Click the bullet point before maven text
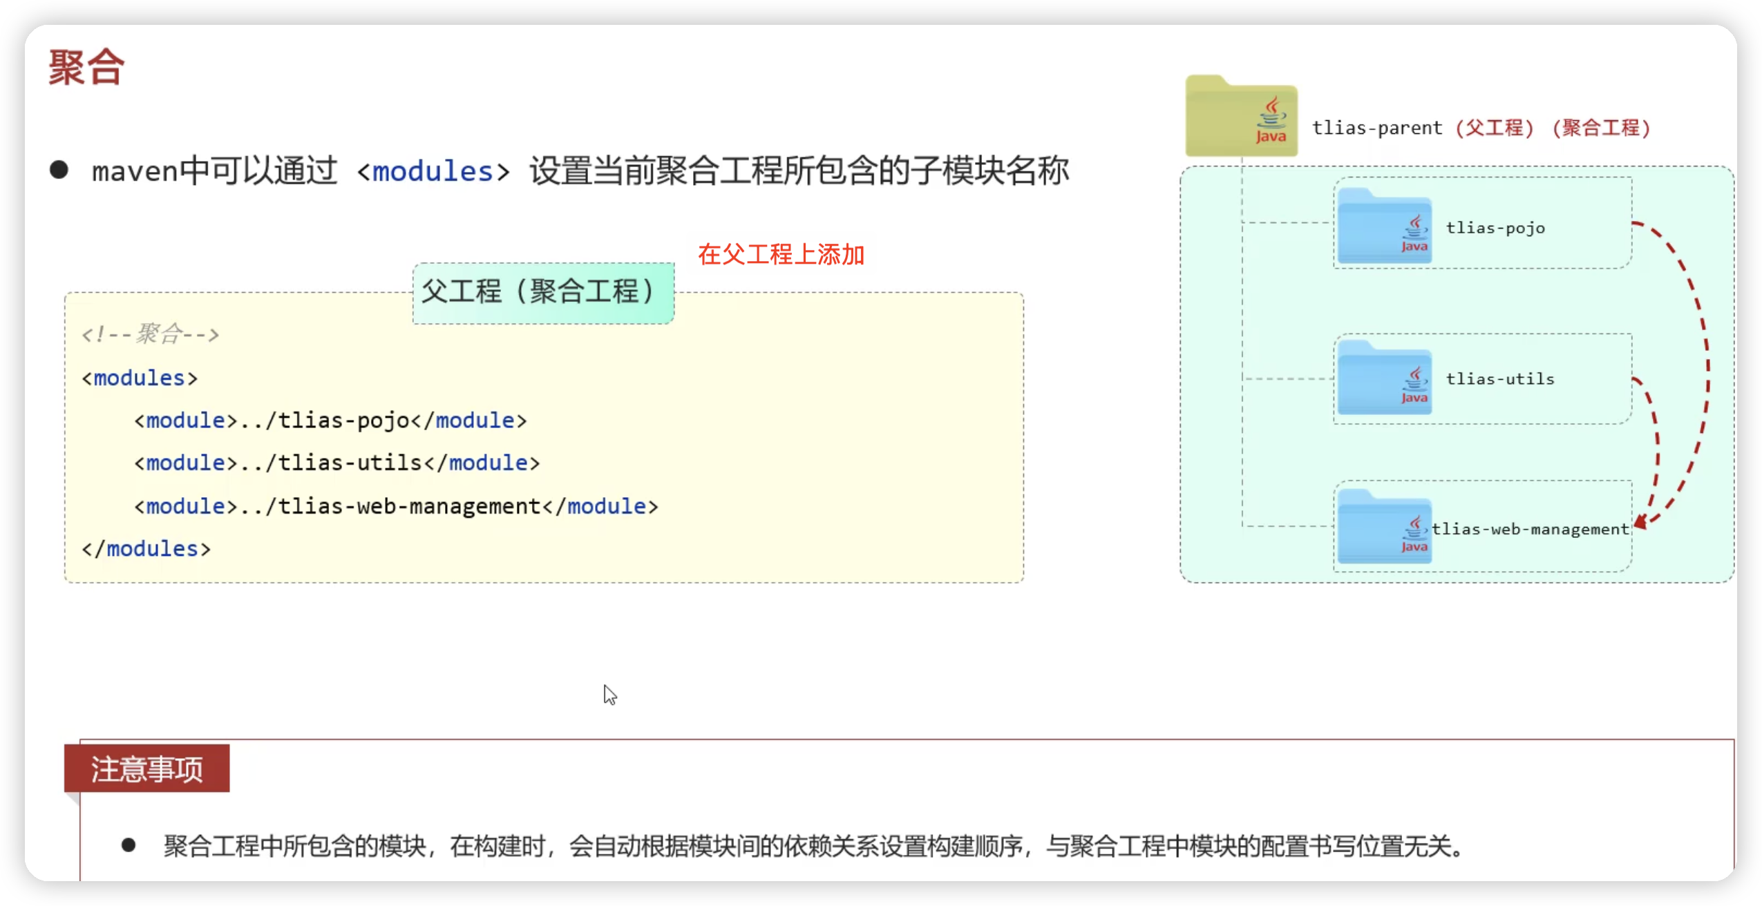This screenshot has height=906, width=1762. click(x=59, y=170)
